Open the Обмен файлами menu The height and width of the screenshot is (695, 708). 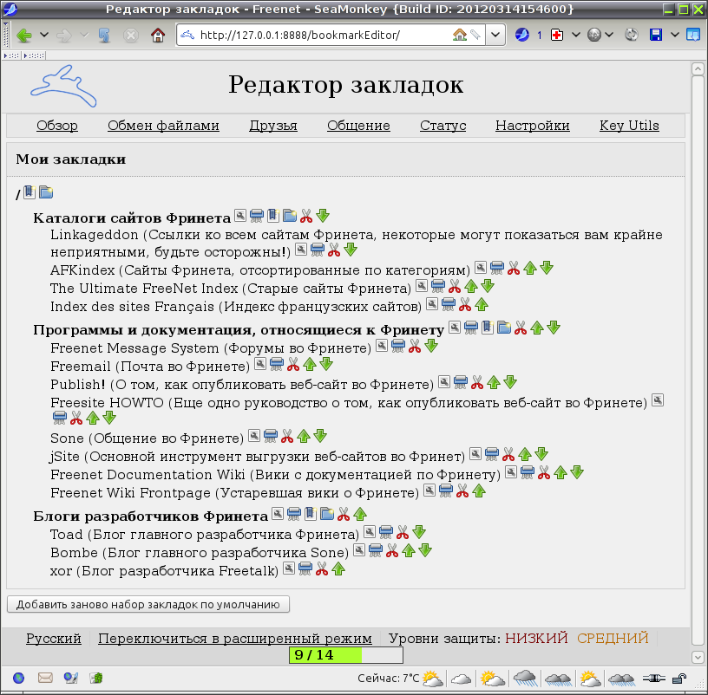coord(163,126)
